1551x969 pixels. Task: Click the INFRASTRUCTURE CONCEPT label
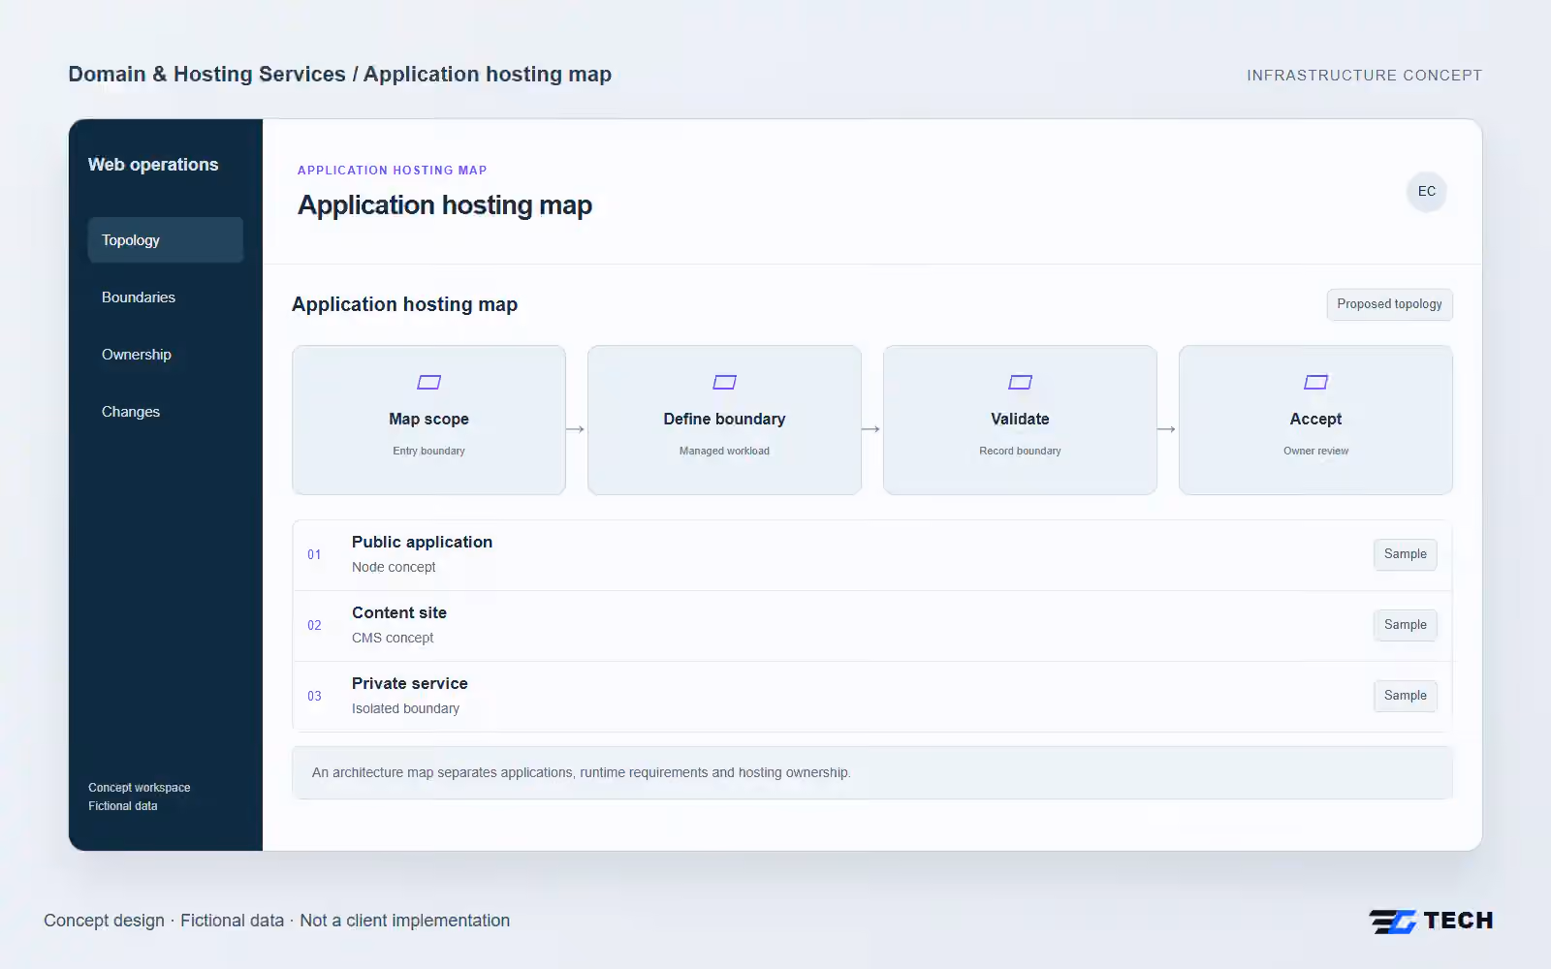pyautogui.click(x=1364, y=76)
